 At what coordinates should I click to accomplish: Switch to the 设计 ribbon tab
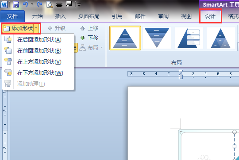(210, 16)
